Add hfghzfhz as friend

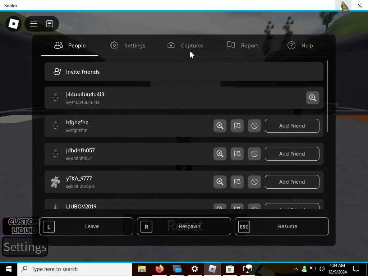pyautogui.click(x=292, y=126)
